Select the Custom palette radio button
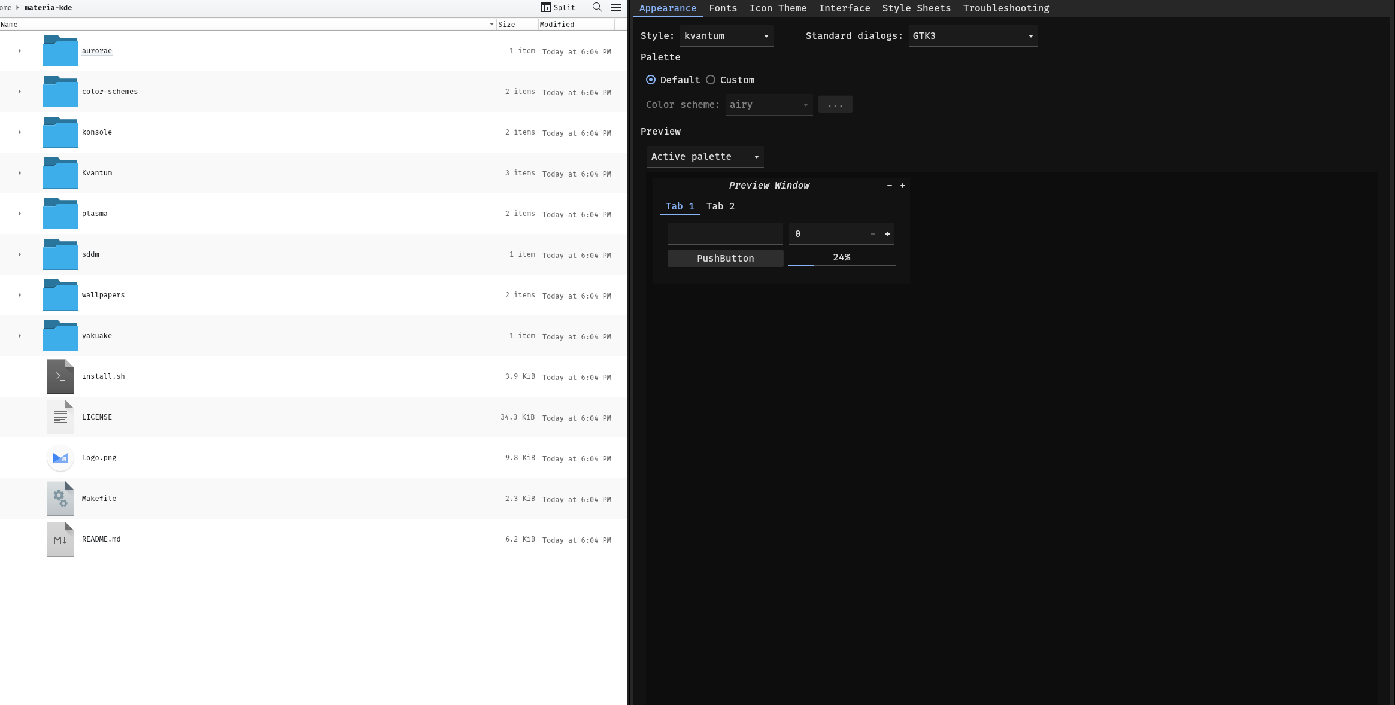Image resolution: width=1395 pixels, height=705 pixels. point(711,80)
